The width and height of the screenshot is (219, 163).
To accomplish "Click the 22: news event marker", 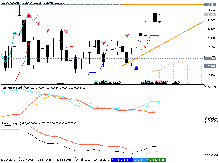I will (x=152, y=82).
